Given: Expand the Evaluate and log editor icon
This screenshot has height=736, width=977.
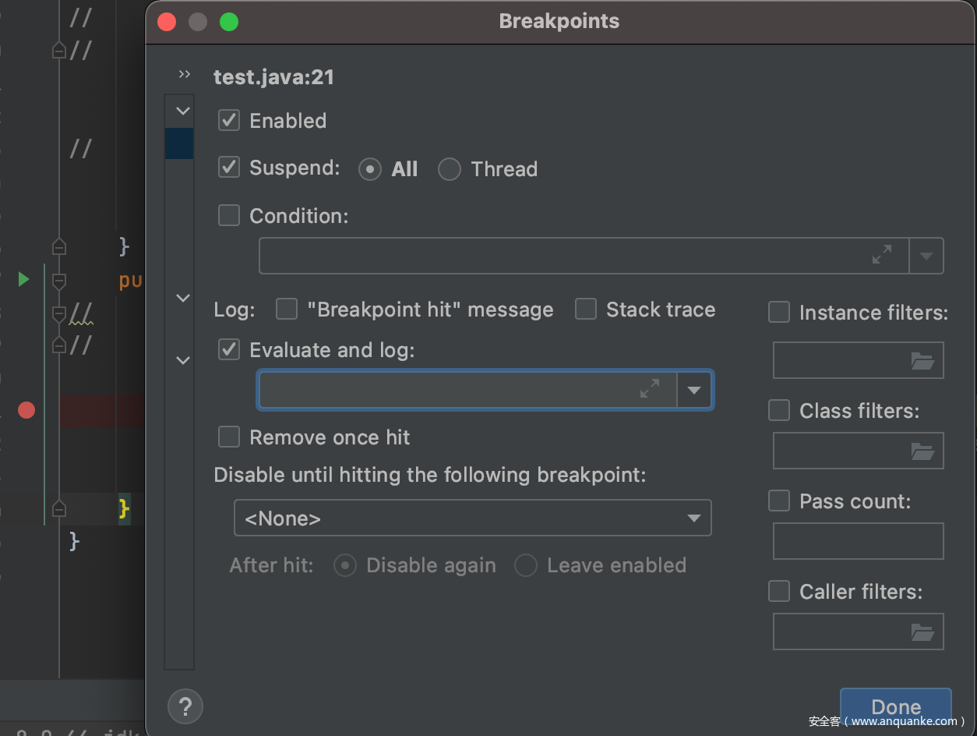Looking at the screenshot, I should [650, 389].
